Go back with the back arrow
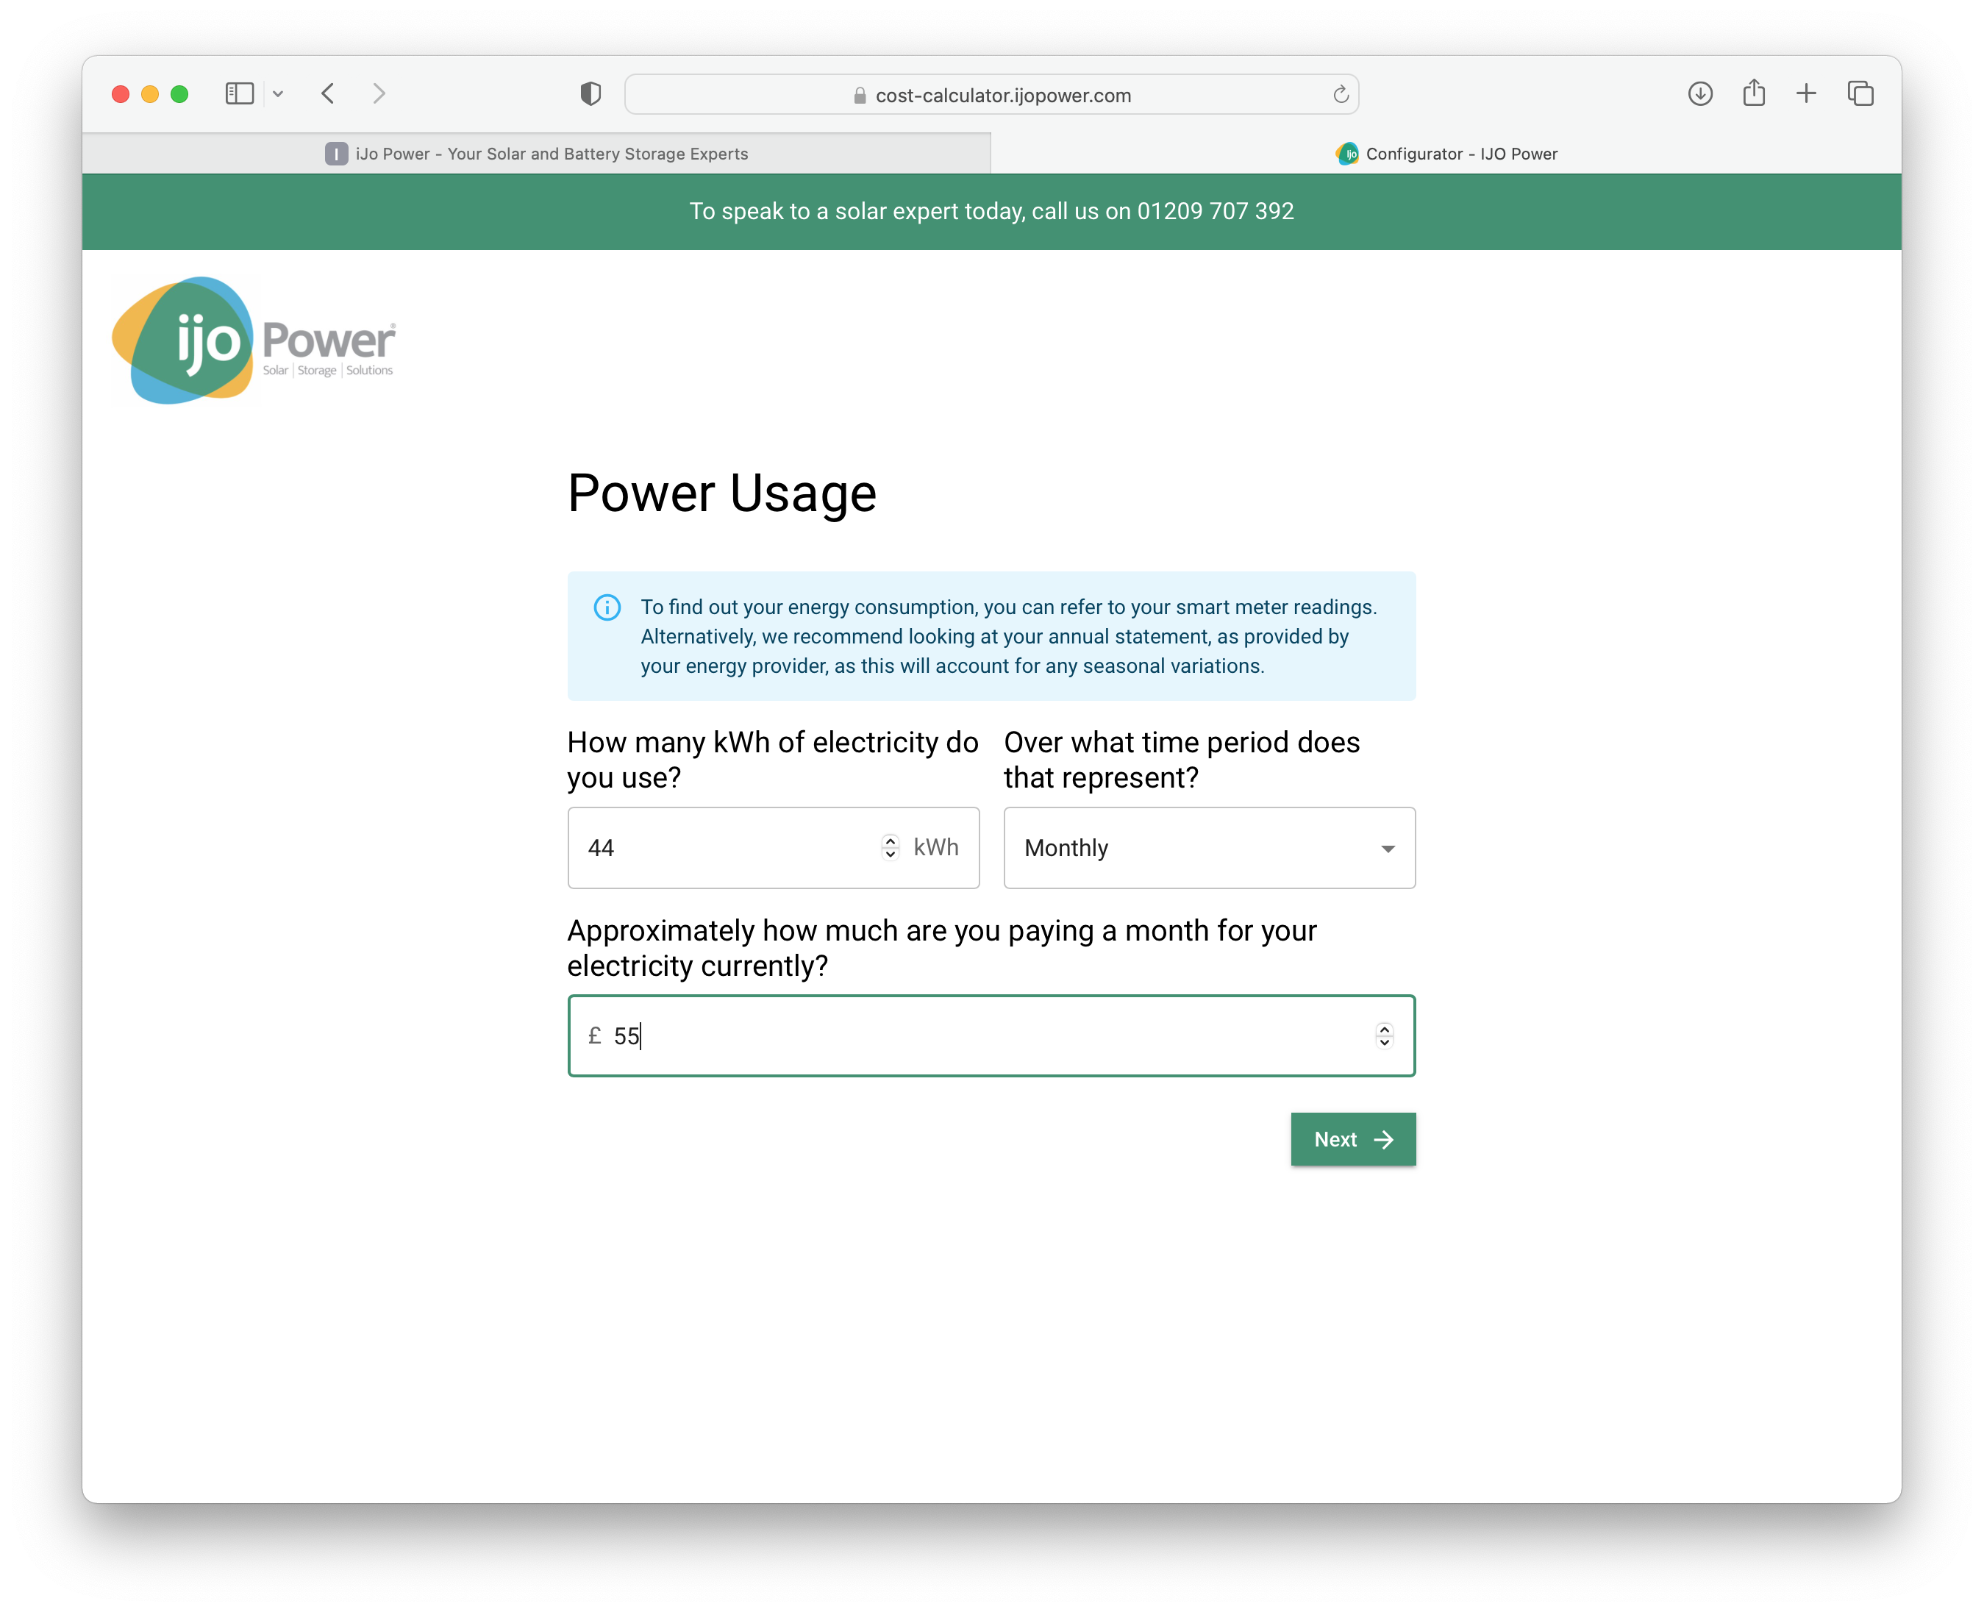 (328, 94)
